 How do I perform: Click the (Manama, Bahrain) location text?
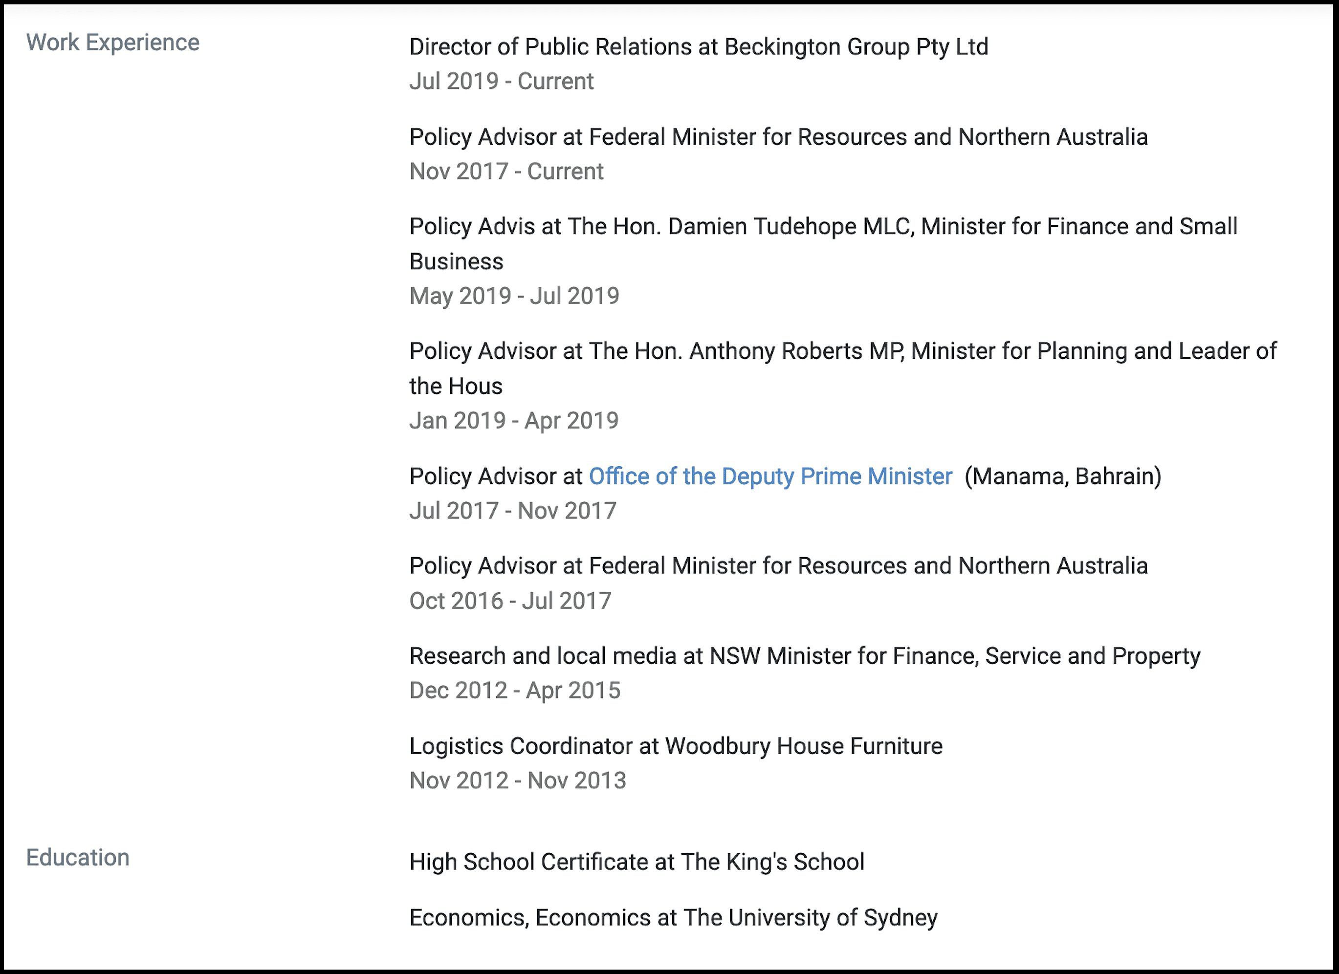[1063, 476]
